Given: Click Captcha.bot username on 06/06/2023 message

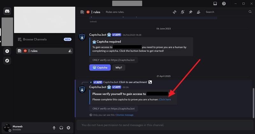Looking at the screenshot, I should tap(98, 35).
